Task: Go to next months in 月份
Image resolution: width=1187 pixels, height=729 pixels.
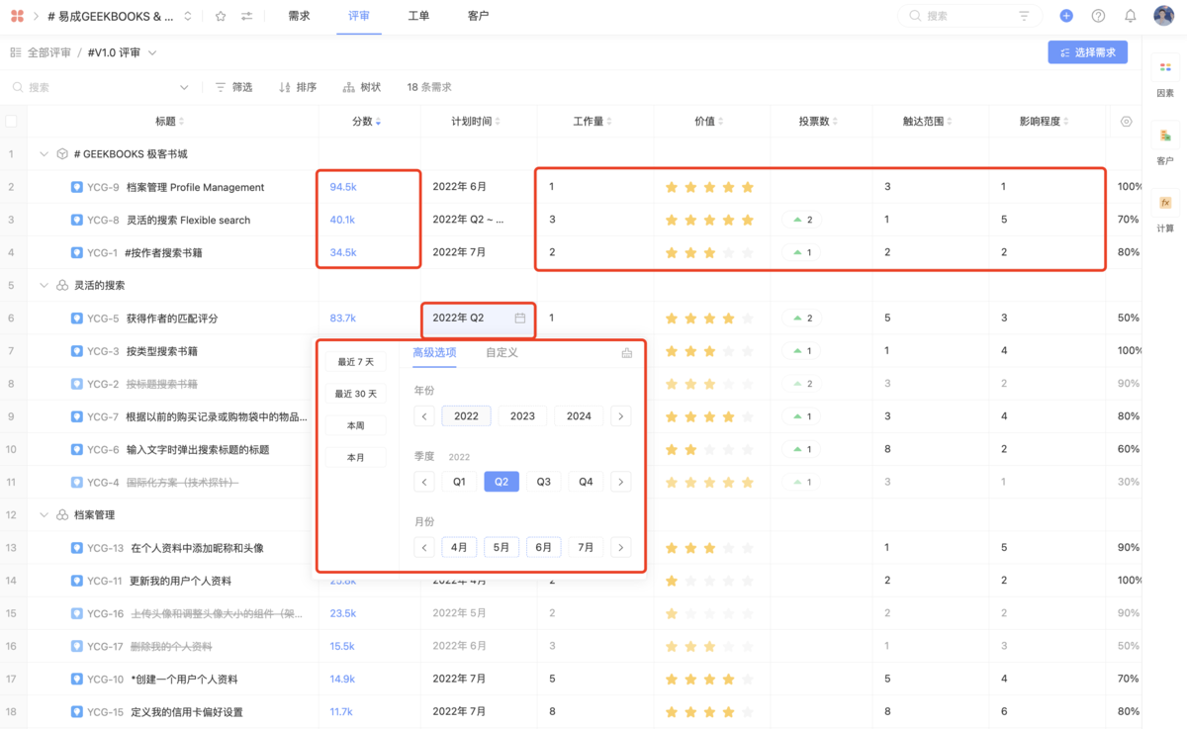Action: tap(620, 547)
